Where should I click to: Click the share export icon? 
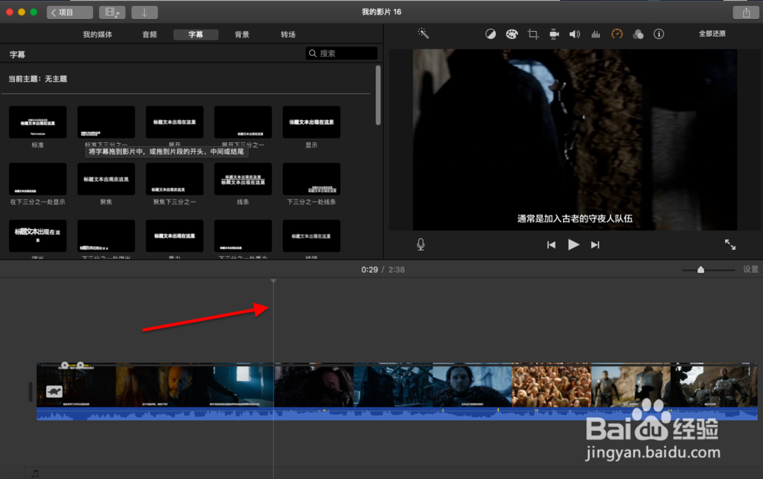point(746,13)
